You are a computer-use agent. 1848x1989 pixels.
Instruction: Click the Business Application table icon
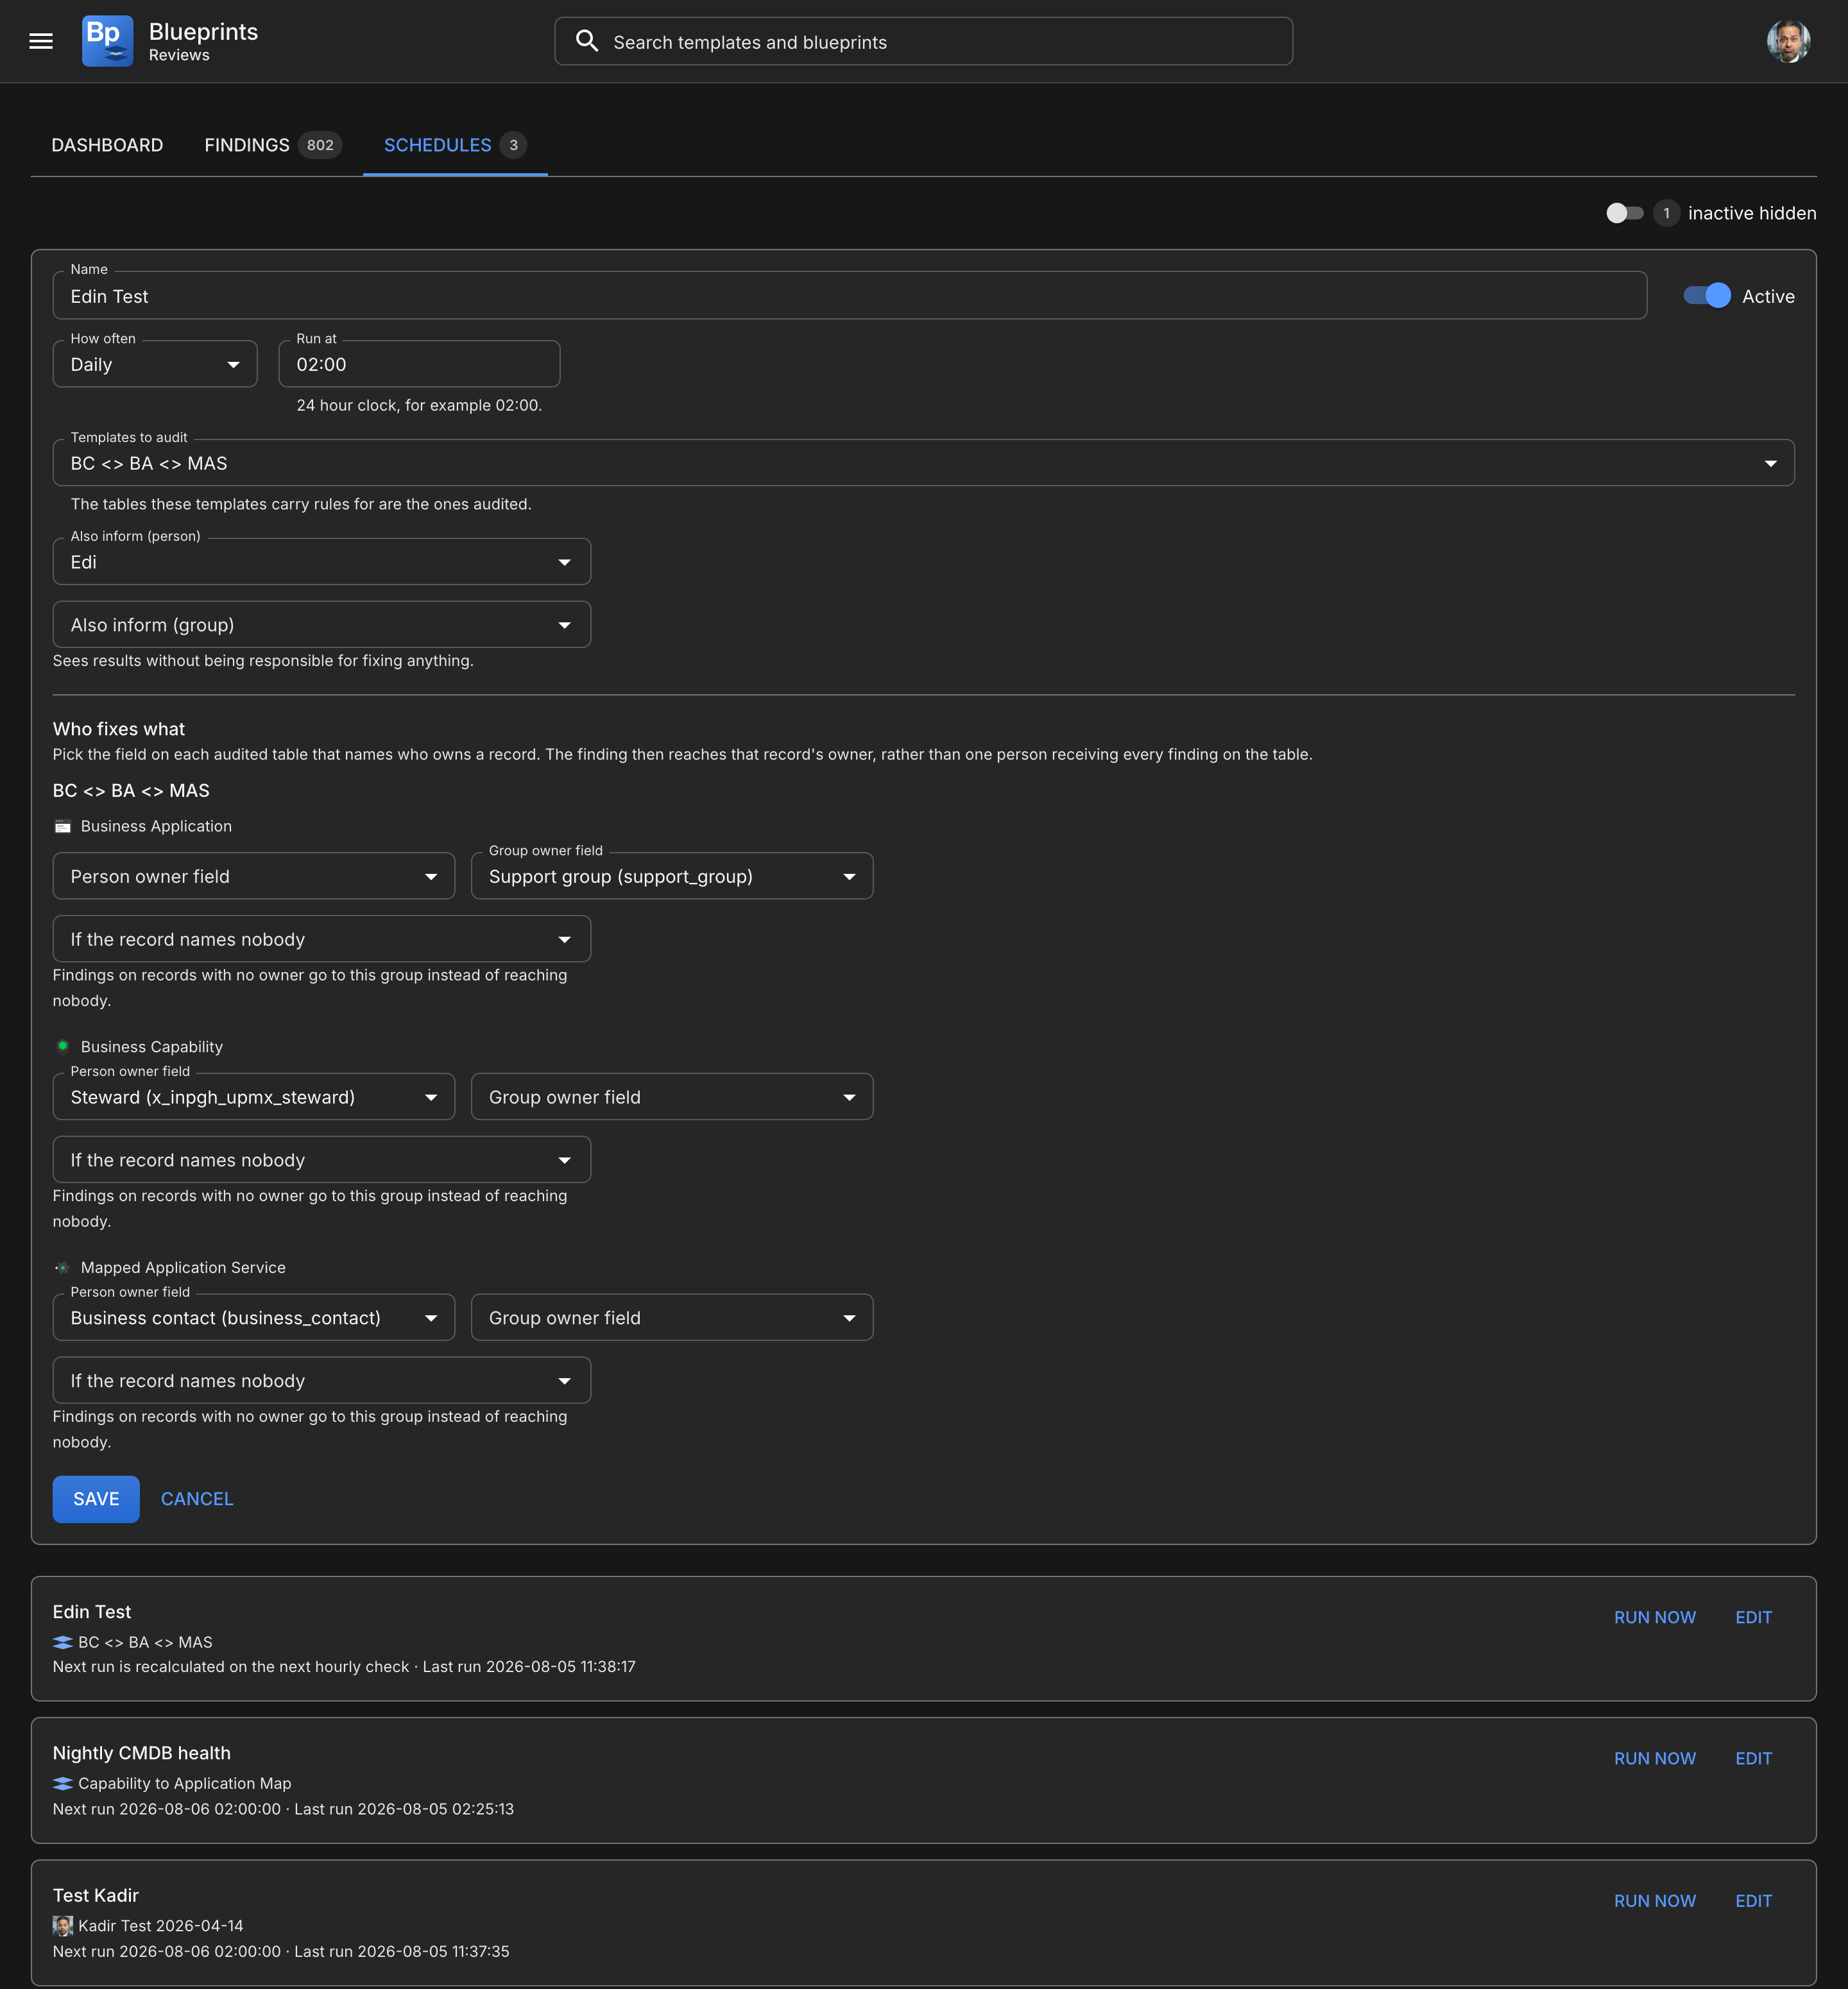point(62,826)
